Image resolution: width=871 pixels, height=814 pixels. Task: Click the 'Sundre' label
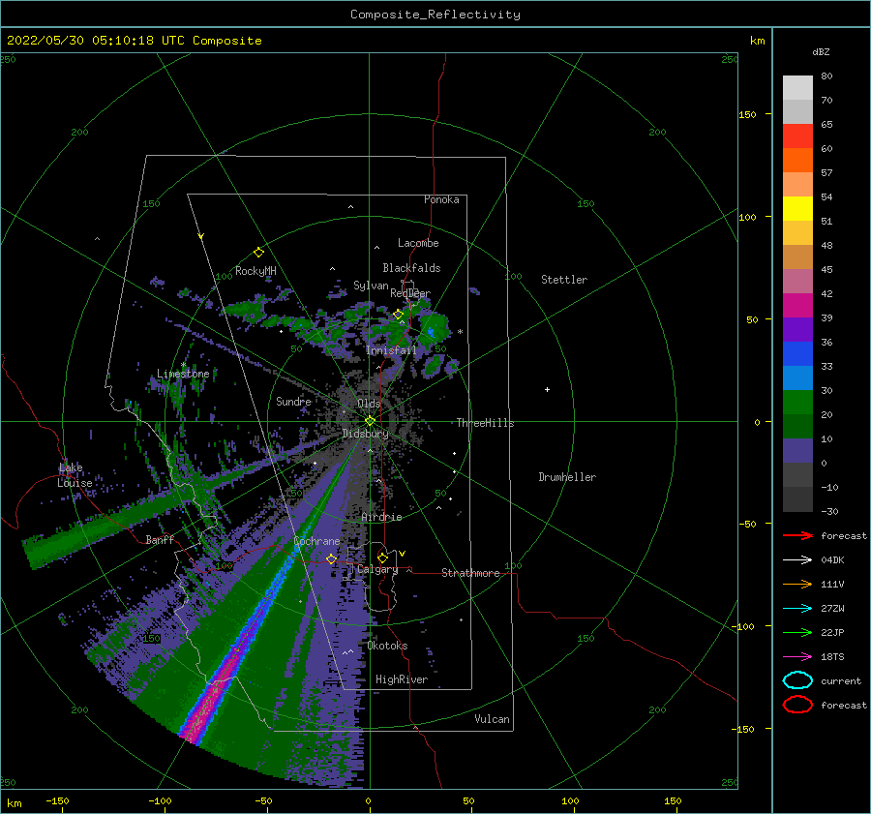[x=293, y=401]
